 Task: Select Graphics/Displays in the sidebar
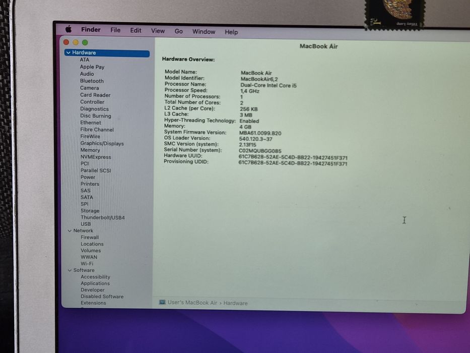point(102,144)
